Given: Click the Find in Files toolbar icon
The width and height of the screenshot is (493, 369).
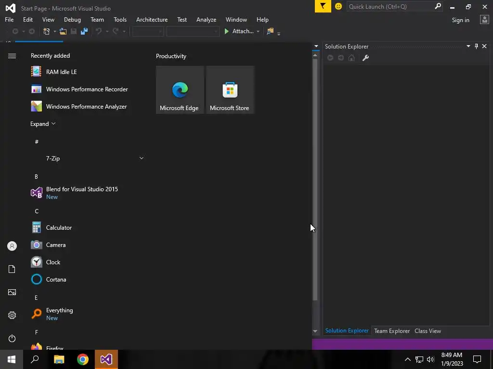Looking at the screenshot, I should point(270,31).
